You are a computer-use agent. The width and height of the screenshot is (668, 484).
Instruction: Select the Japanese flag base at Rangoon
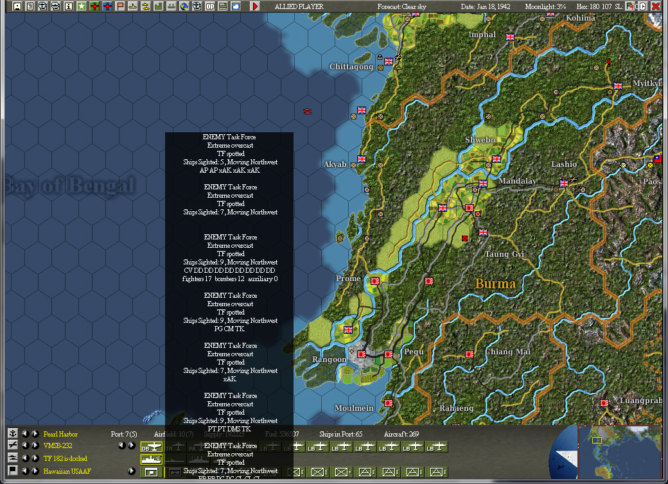point(362,354)
